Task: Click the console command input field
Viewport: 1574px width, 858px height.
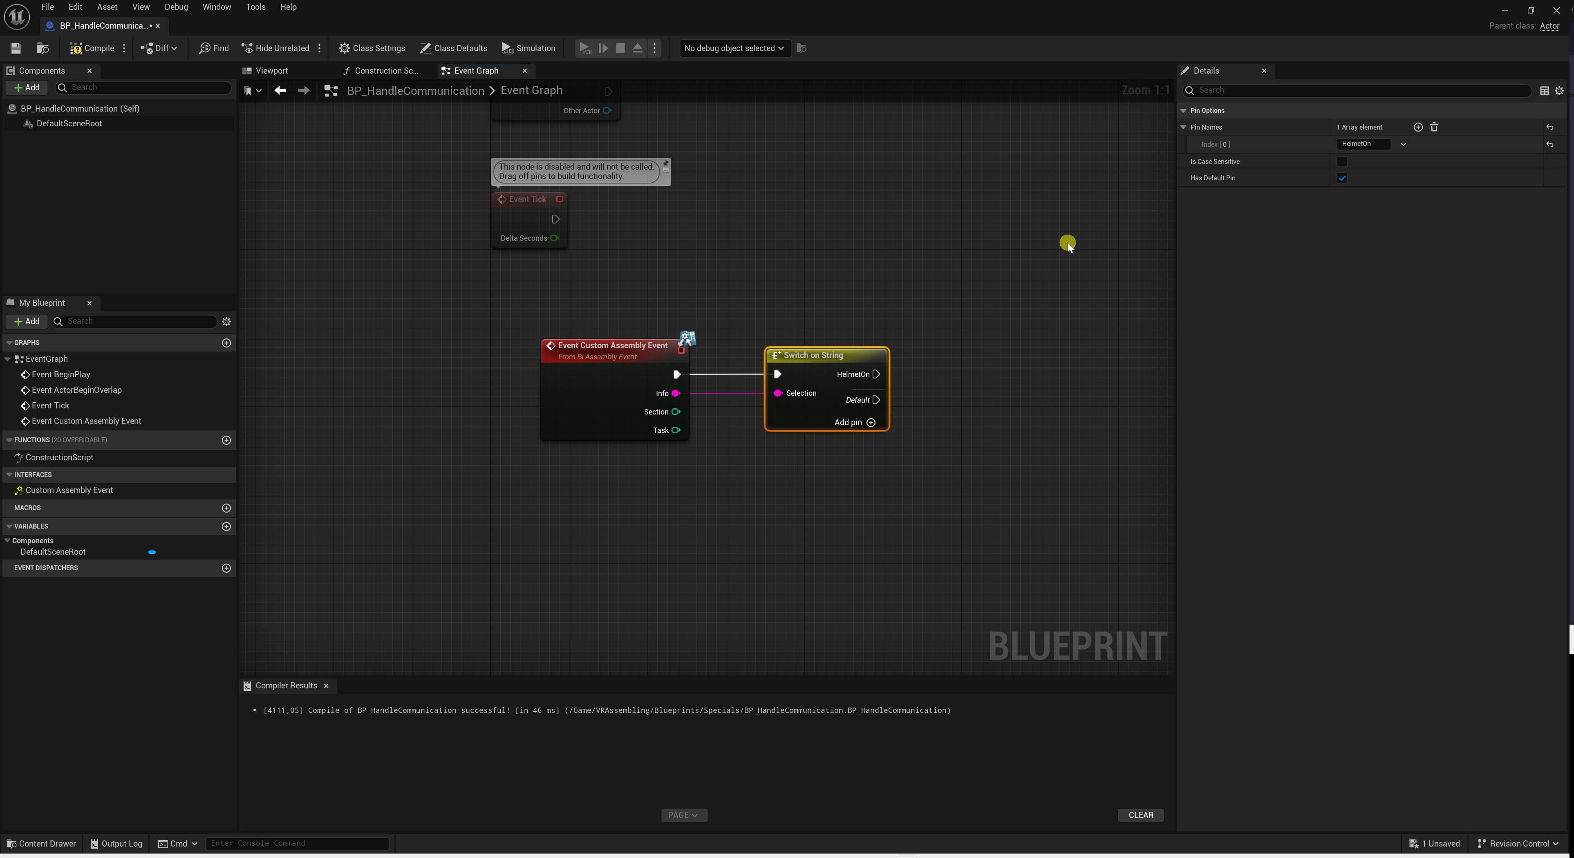Action: 297,843
